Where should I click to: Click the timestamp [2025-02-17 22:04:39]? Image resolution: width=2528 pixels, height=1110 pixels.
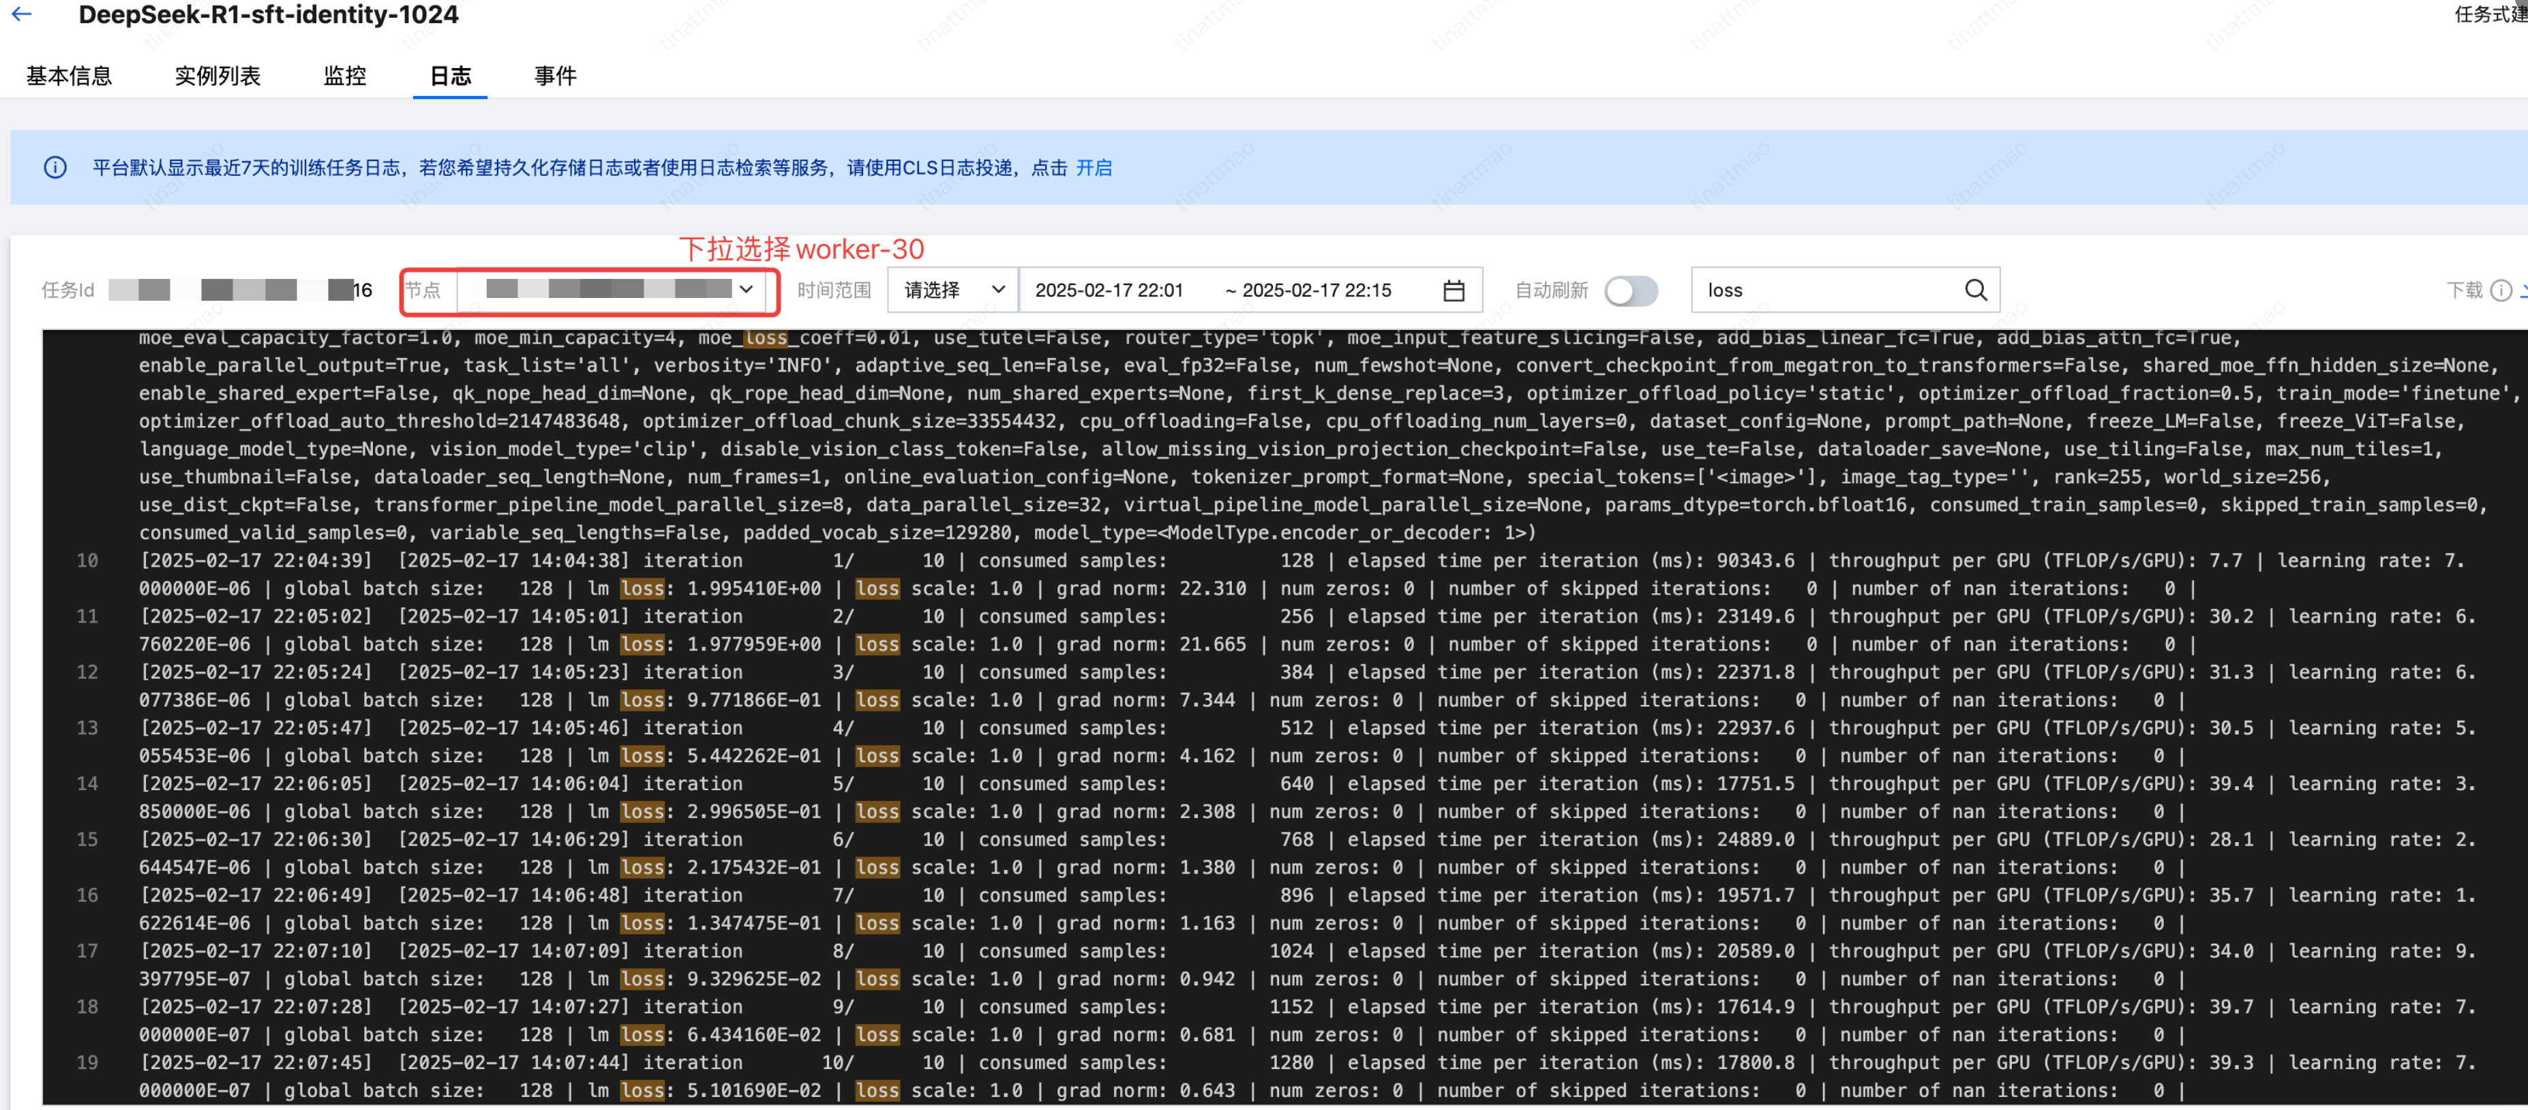256,560
